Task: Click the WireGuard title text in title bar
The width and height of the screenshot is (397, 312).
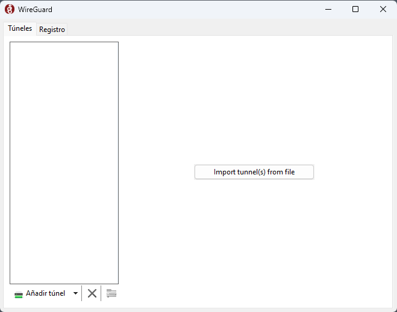Action: point(35,9)
